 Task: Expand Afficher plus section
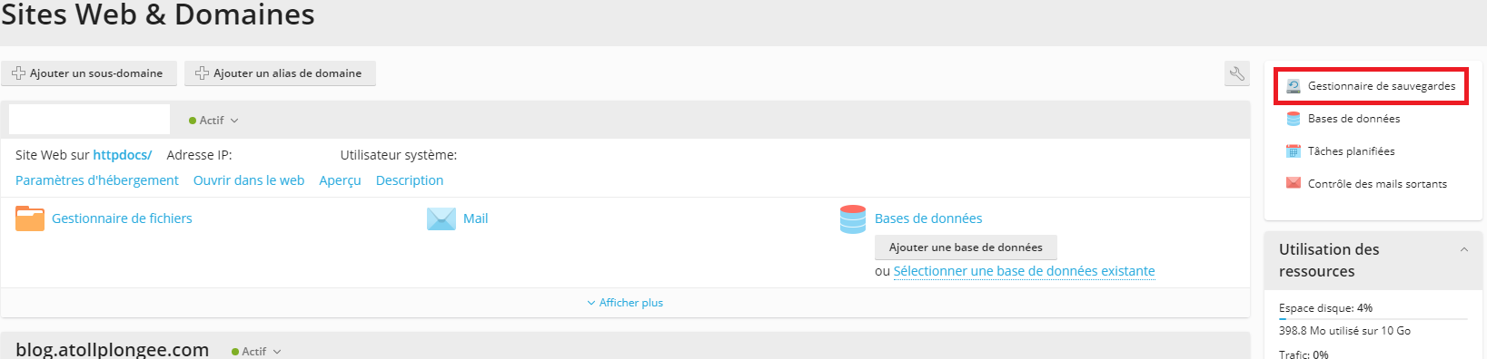pyautogui.click(x=626, y=303)
